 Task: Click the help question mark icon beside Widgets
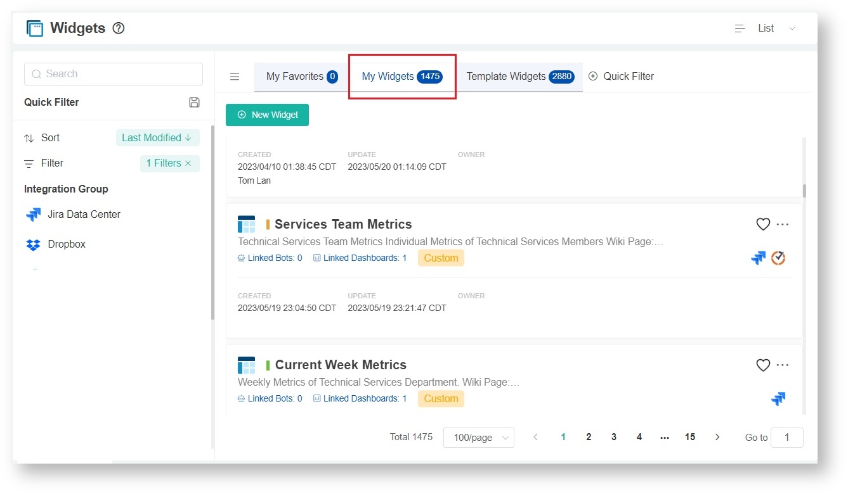pyautogui.click(x=119, y=28)
